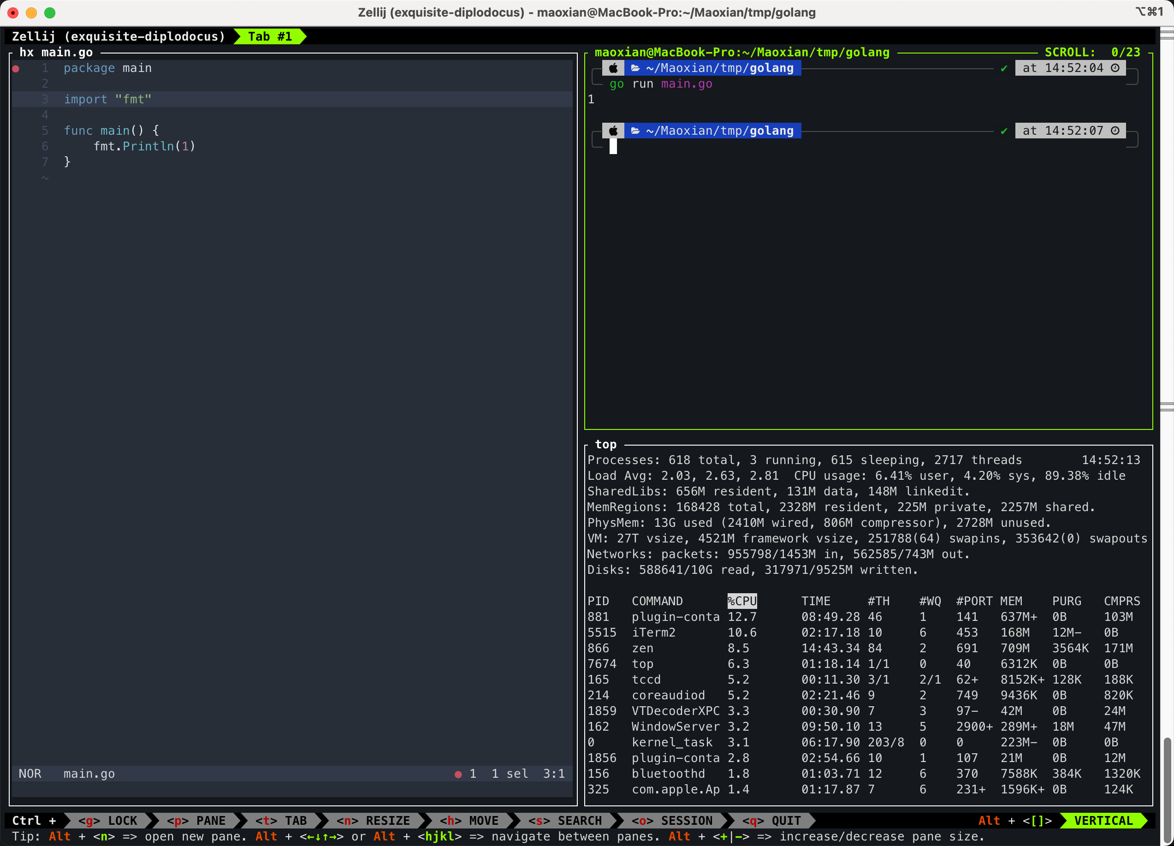Click the Apple logo in first prompt

pyautogui.click(x=613, y=68)
